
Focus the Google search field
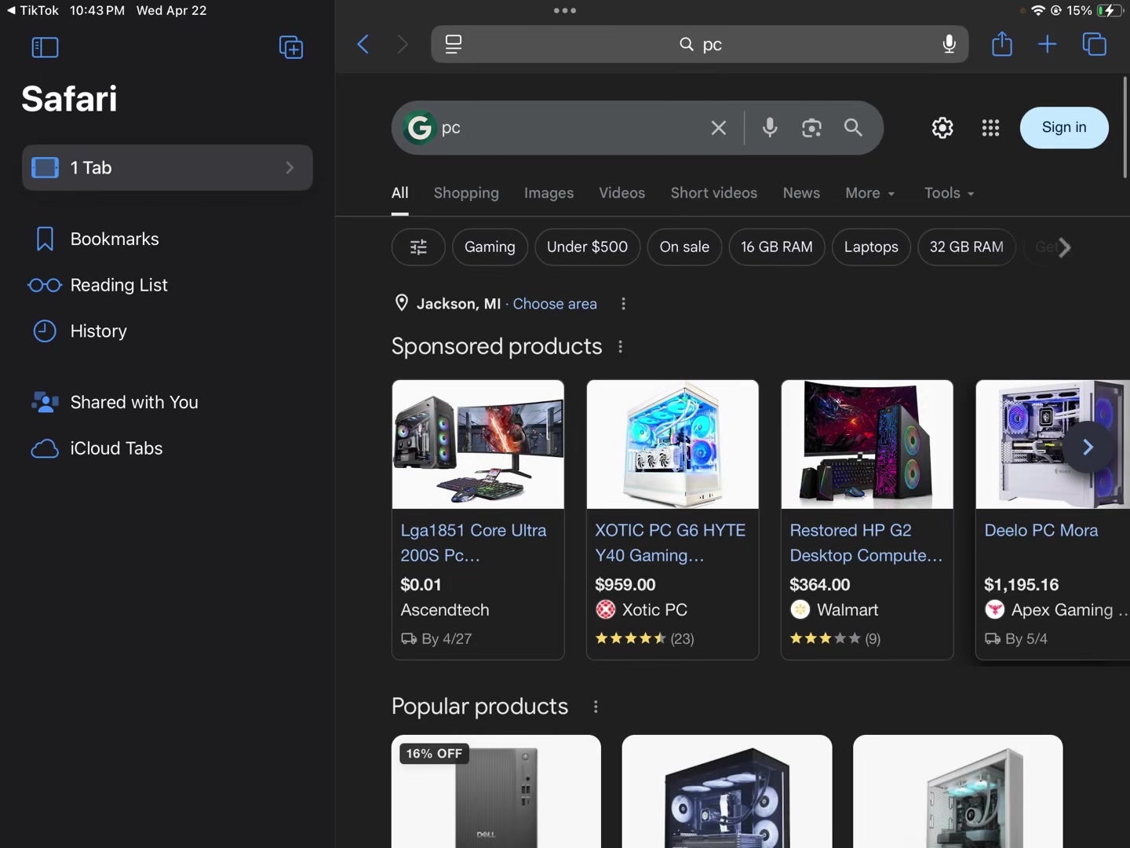pyautogui.click(x=571, y=128)
